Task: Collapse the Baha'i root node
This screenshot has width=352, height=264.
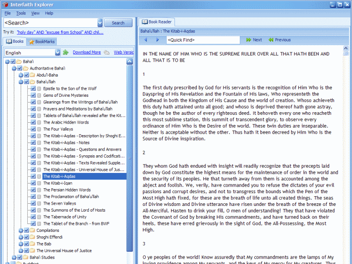Action: (x=7, y=62)
